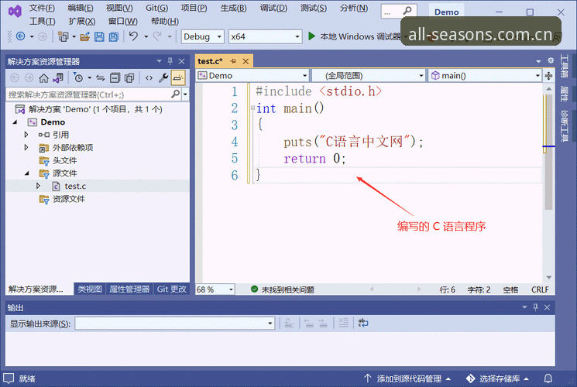577x387 pixels.
Task: Click the switch views icon in Solution Explorer
Action: (x=58, y=78)
